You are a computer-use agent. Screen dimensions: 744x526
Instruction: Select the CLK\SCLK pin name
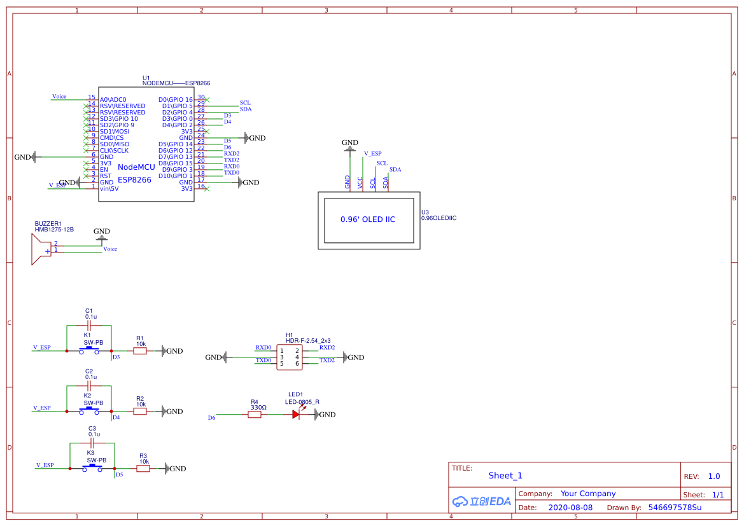114,151
